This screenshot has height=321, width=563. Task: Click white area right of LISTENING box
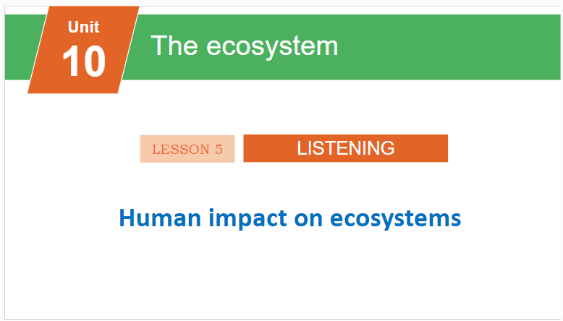point(504,148)
